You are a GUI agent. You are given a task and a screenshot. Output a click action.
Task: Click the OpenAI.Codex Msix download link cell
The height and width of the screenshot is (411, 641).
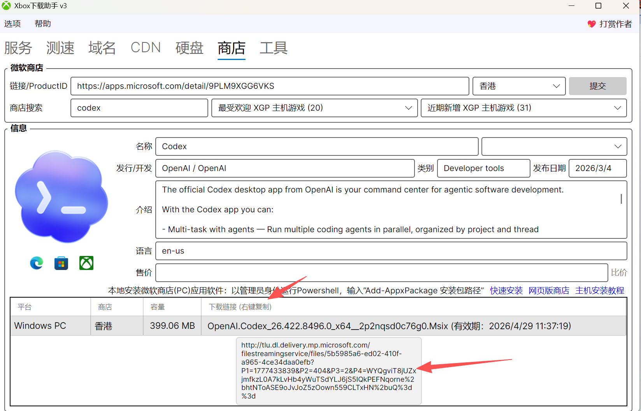[x=414, y=326]
